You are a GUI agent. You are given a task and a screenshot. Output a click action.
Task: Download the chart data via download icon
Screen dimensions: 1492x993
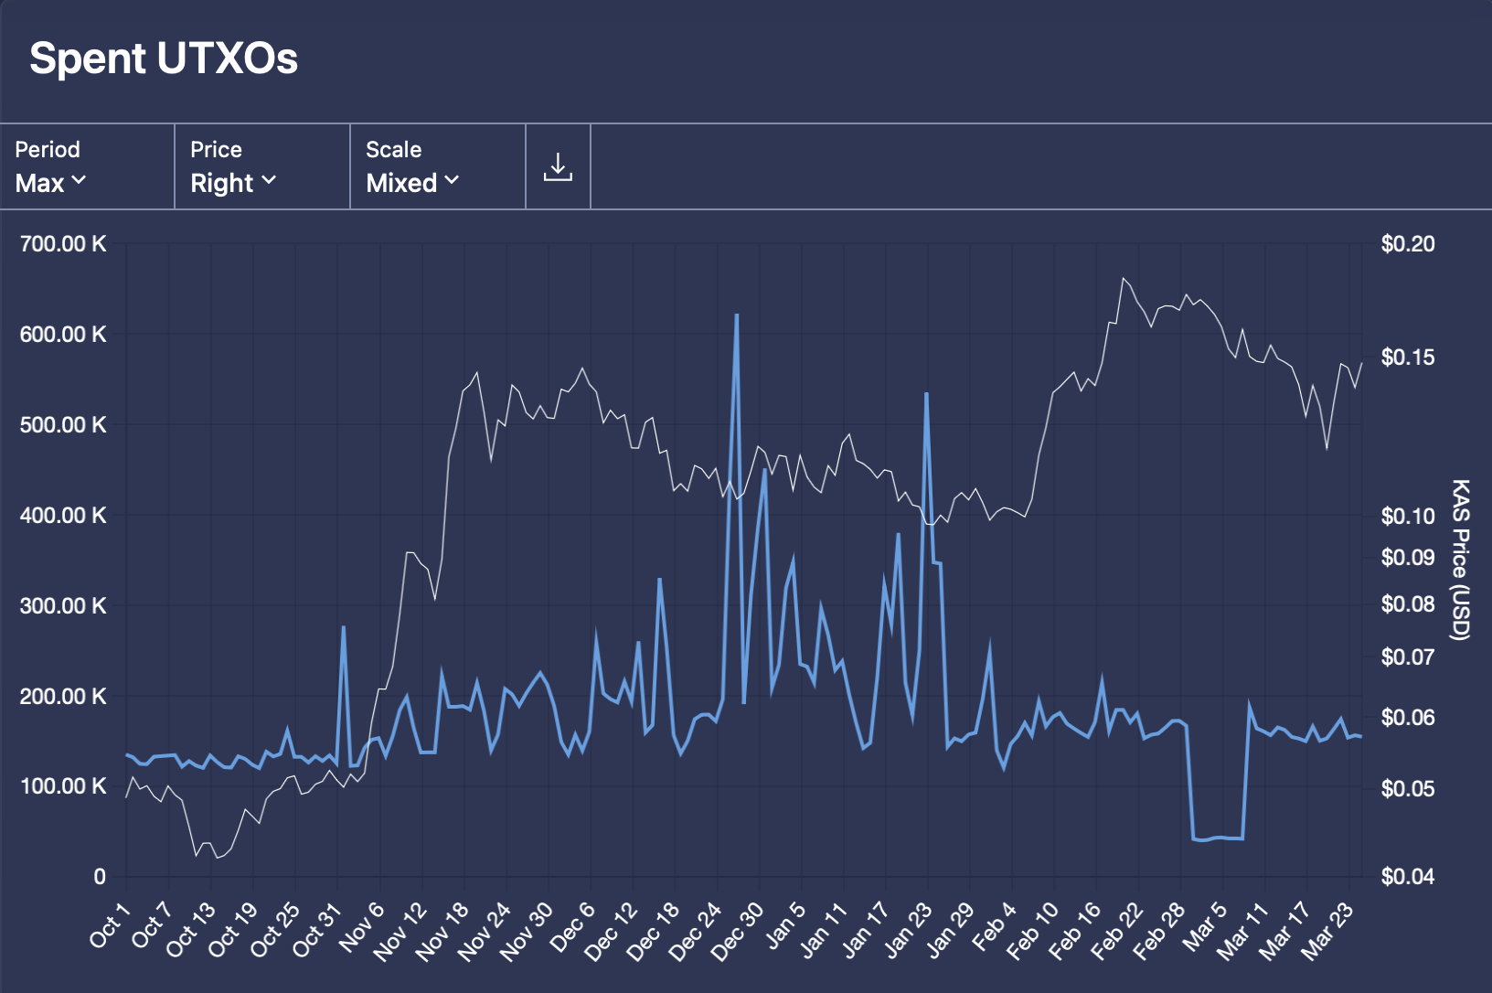click(x=558, y=166)
